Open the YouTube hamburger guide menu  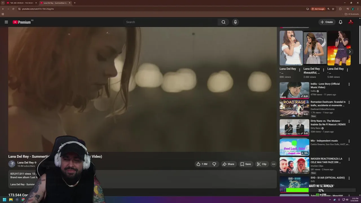tap(6, 22)
